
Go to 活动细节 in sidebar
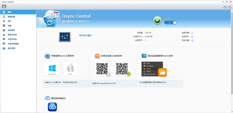pyautogui.click(x=11, y=30)
